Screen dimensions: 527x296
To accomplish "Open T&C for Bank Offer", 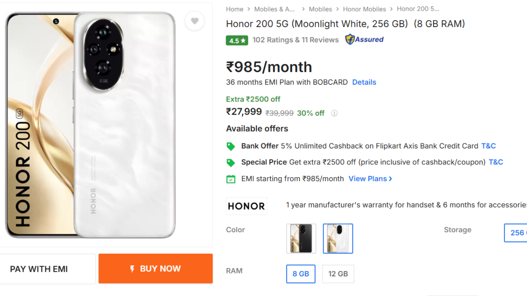I will [x=488, y=146].
